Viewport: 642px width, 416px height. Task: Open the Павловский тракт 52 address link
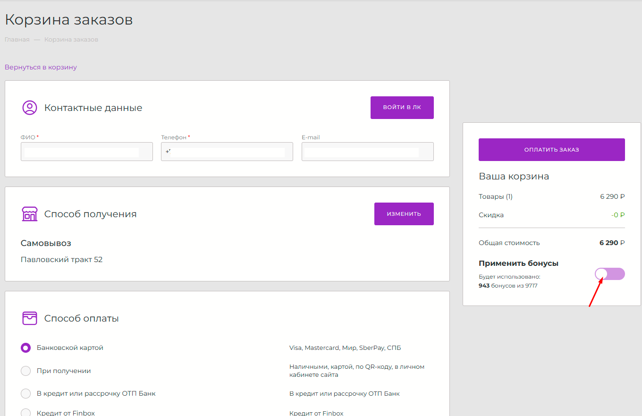point(61,259)
